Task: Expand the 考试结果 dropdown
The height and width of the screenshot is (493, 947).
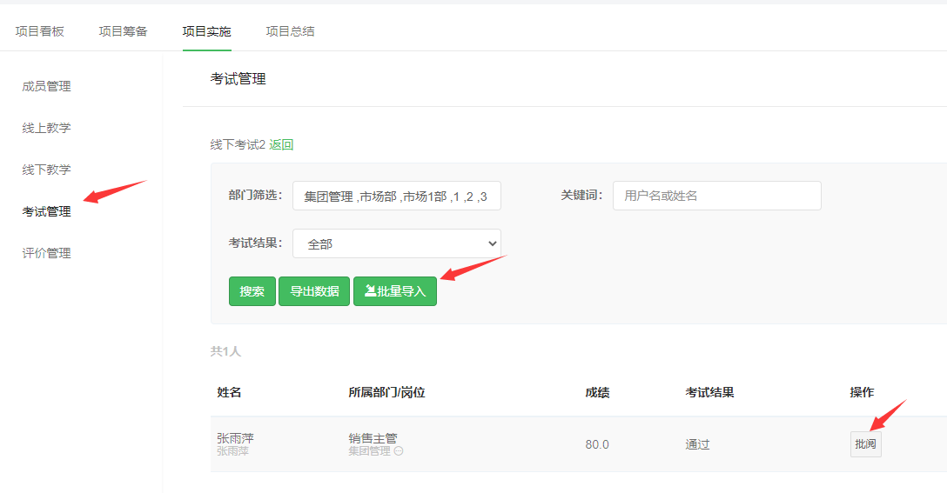Action: [397, 243]
